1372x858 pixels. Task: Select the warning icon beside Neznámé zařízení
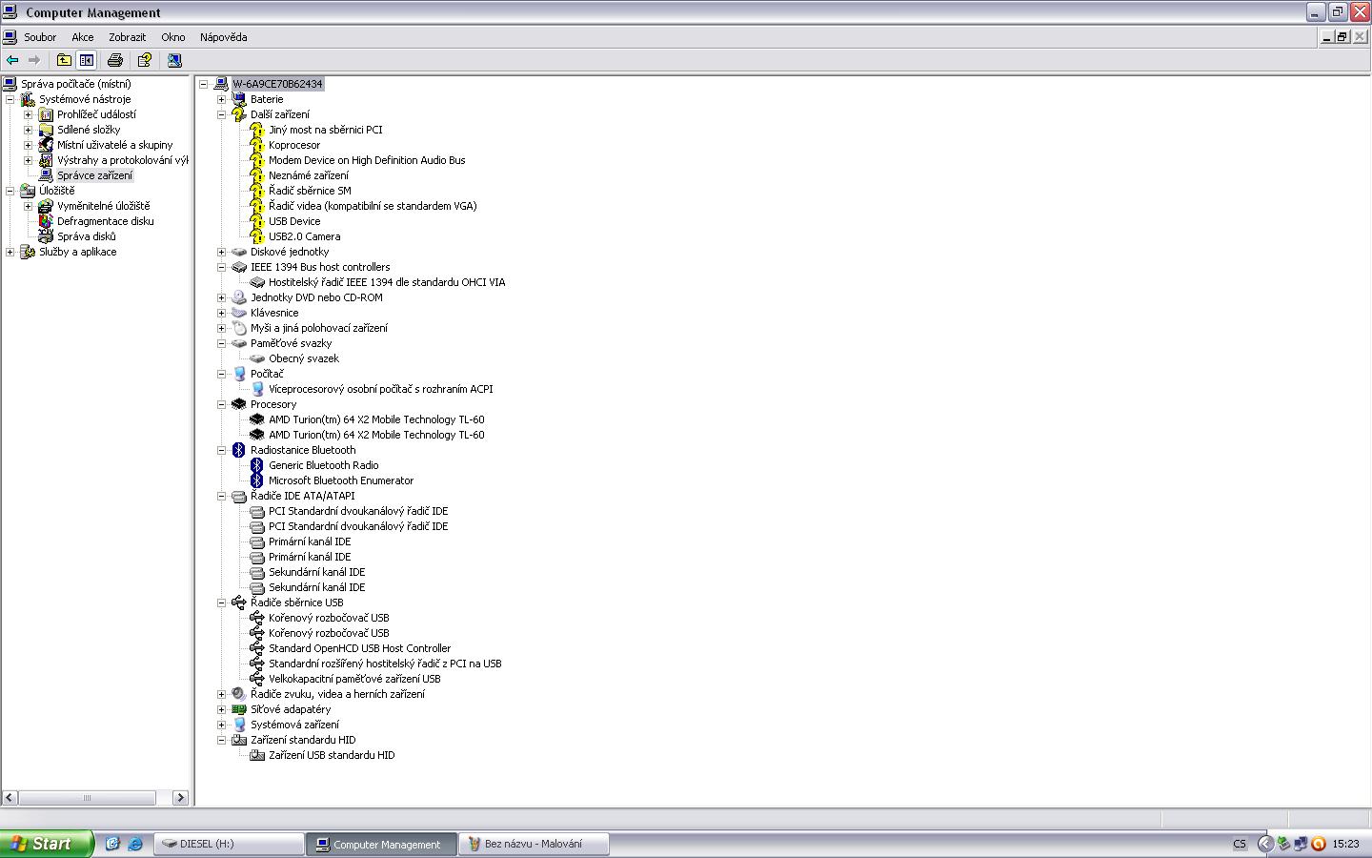[x=256, y=175]
